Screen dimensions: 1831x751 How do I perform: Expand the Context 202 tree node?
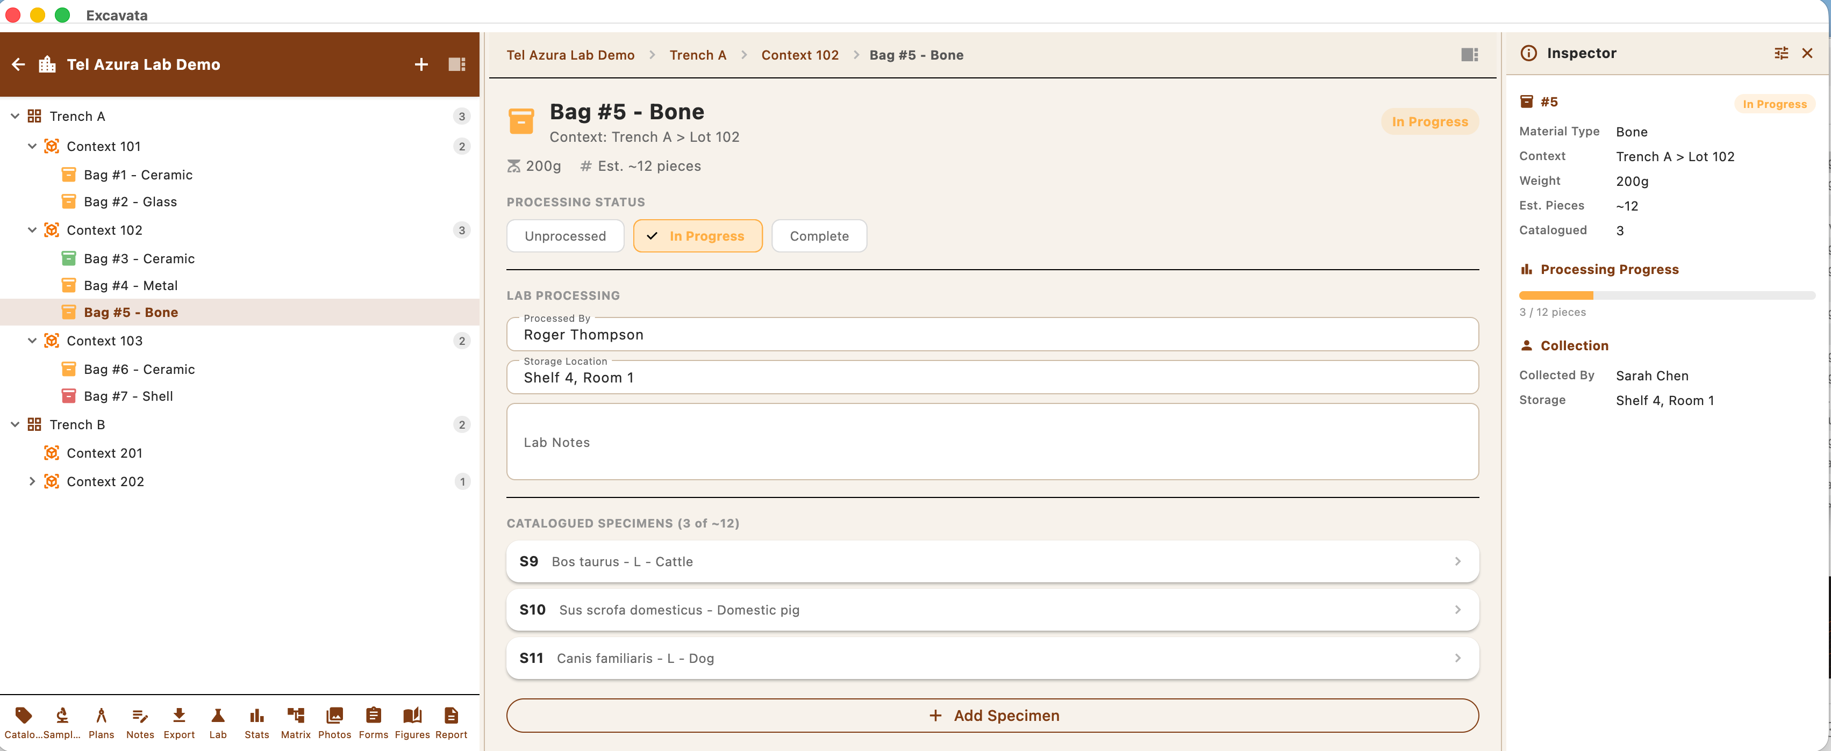click(x=32, y=482)
